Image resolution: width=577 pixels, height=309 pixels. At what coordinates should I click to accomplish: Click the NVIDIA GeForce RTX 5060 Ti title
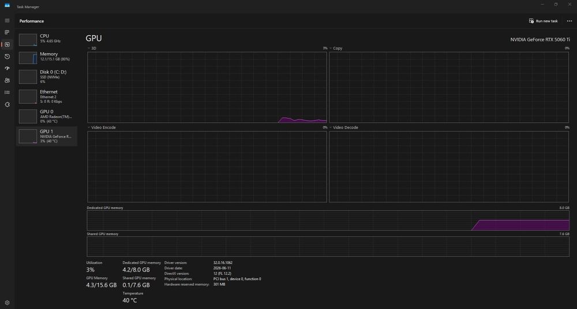click(540, 39)
